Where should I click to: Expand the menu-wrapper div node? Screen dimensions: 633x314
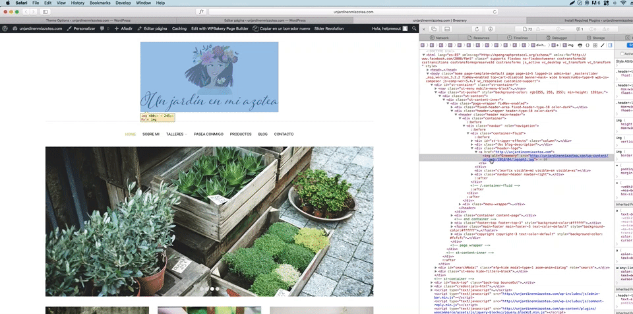coord(460,204)
